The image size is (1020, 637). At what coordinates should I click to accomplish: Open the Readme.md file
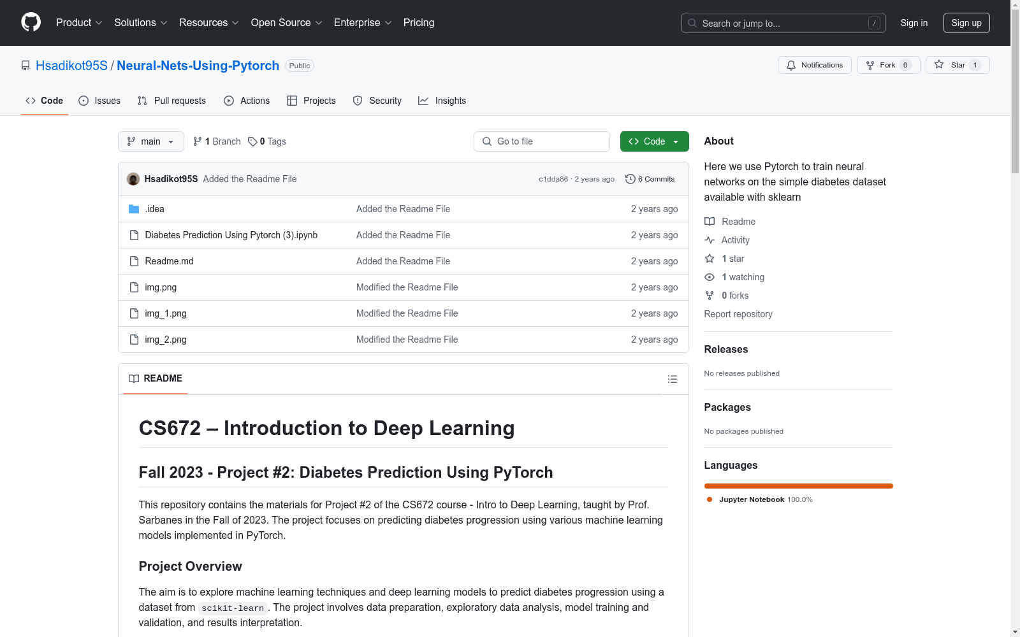169,261
